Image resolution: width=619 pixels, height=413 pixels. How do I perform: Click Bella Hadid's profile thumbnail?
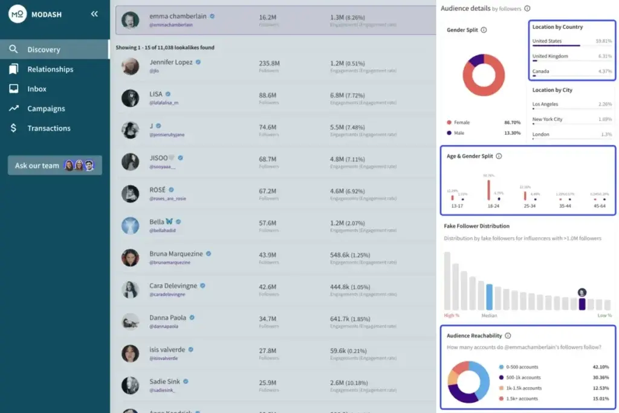(130, 226)
